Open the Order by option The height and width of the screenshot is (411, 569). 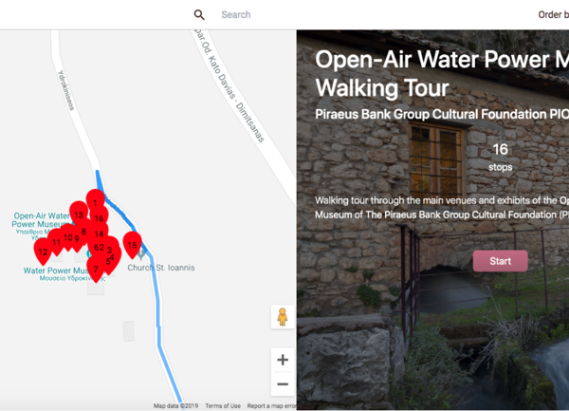(x=554, y=15)
